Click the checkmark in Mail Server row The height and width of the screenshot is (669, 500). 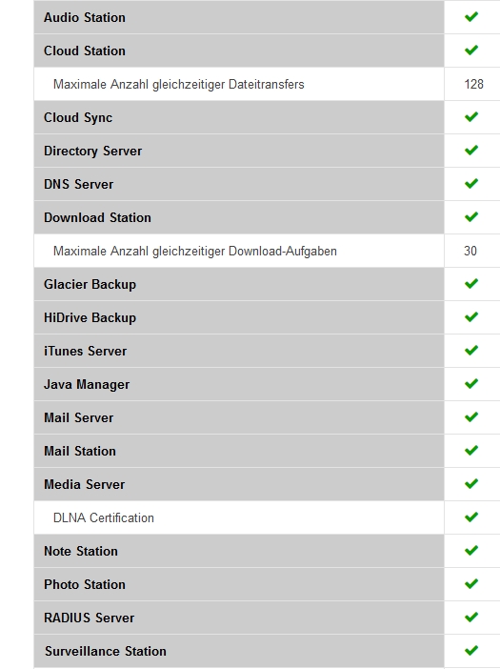pos(471,416)
